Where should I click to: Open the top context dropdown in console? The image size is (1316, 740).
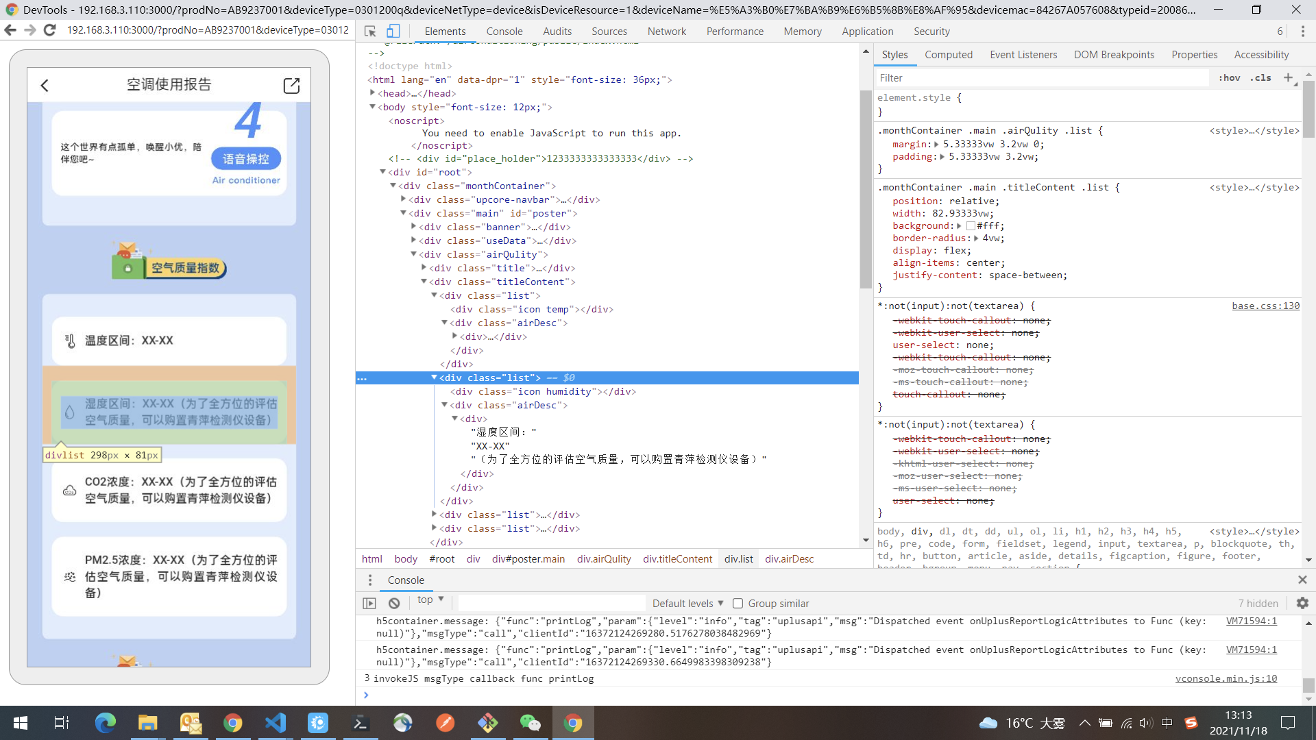pos(430,600)
